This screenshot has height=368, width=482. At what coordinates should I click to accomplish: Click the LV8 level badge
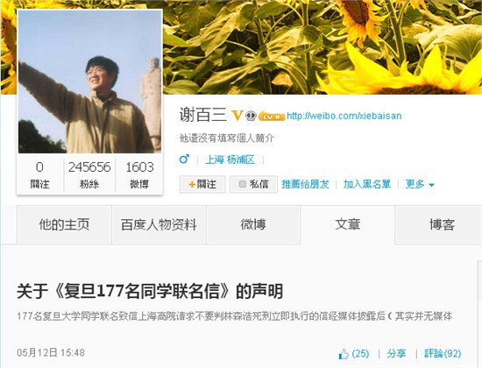tap(272, 117)
